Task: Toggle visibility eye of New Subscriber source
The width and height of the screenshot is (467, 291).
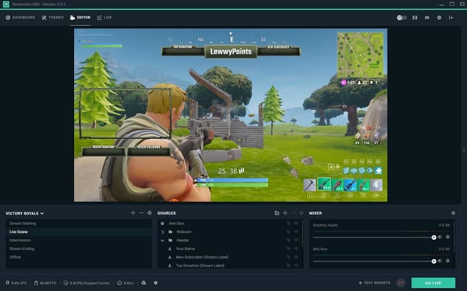Action: [296, 257]
